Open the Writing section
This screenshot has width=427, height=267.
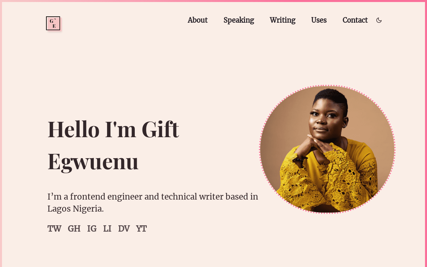tap(283, 20)
